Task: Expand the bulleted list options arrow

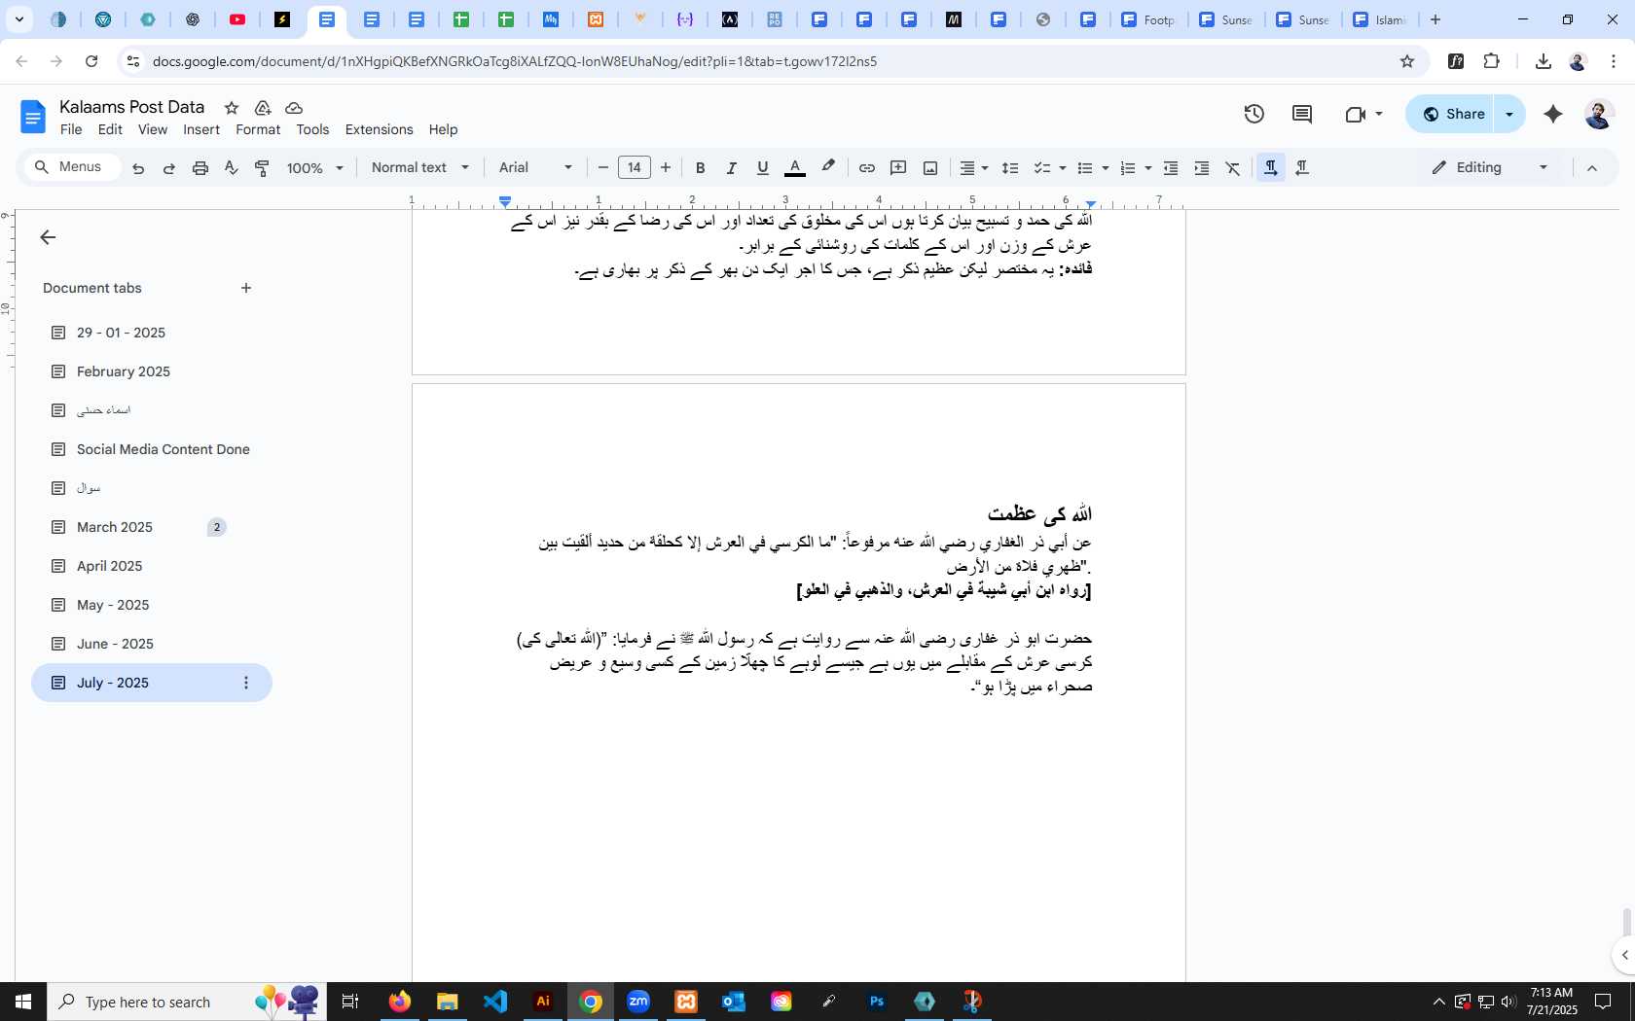Action: [x=1106, y=168]
